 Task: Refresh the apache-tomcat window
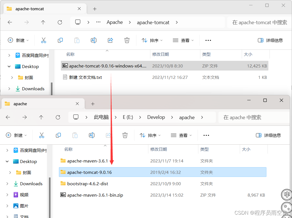click(60, 22)
